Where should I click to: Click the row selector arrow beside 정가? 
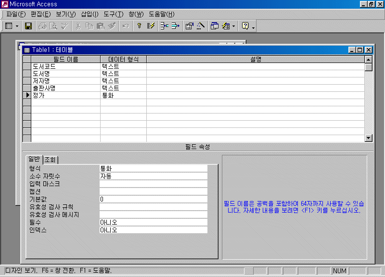tap(27, 95)
